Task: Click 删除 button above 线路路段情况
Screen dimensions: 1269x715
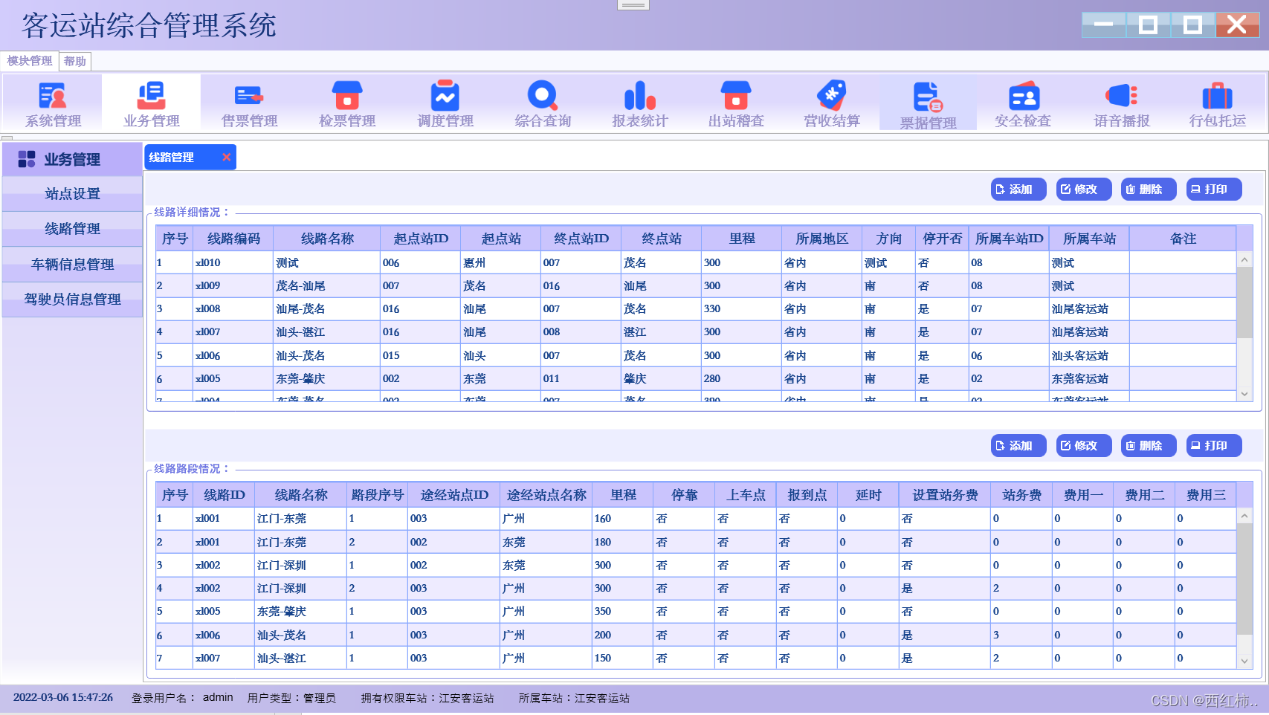Action: [1149, 446]
